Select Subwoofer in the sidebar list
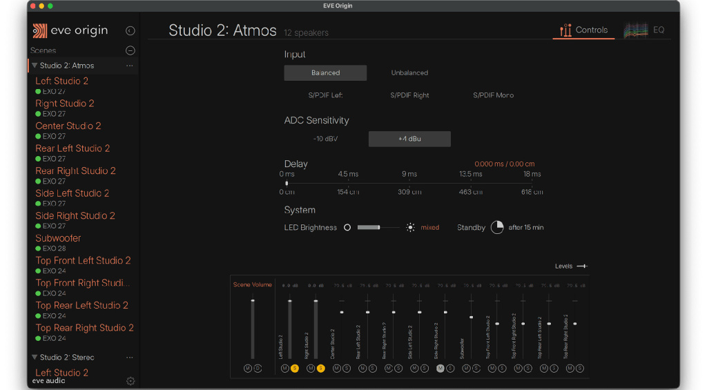 [58, 238]
